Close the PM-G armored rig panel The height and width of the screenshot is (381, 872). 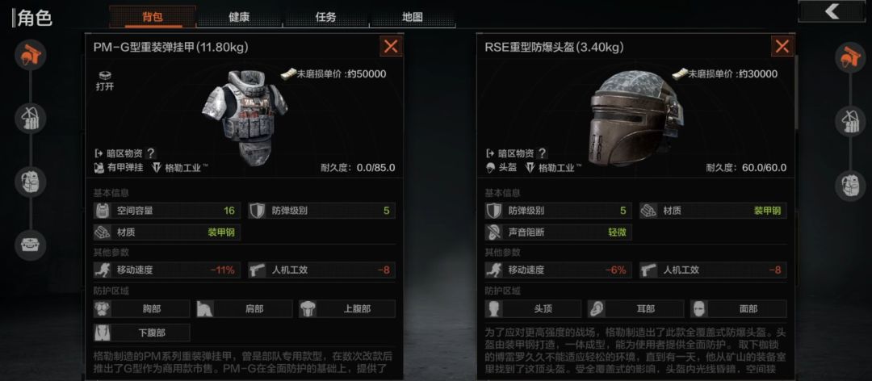(x=391, y=47)
